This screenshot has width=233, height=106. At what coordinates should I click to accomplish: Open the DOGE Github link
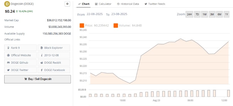(20, 62)
